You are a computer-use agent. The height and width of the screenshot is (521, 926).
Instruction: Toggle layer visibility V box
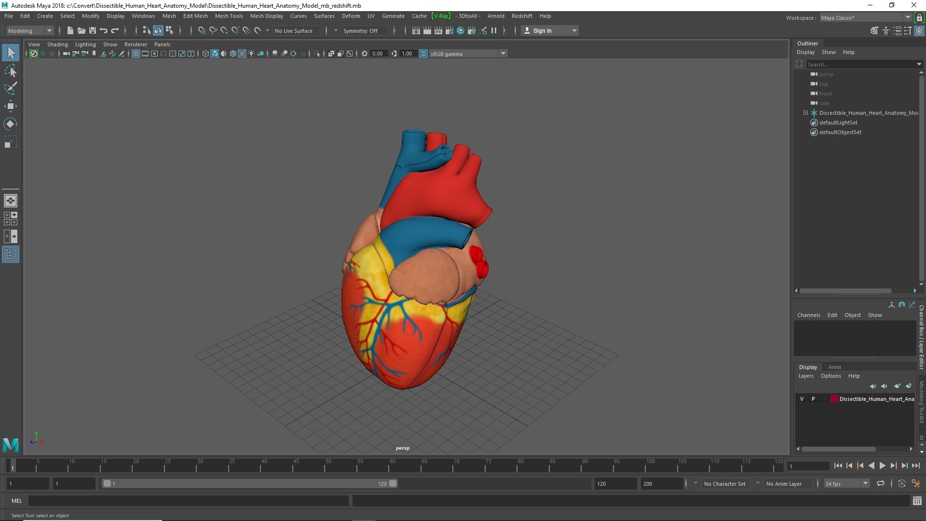point(802,399)
